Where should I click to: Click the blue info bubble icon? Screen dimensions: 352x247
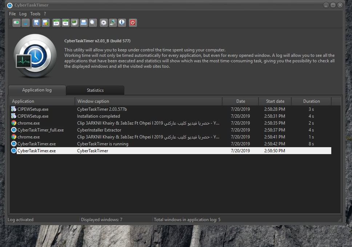[x=122, y=23]
